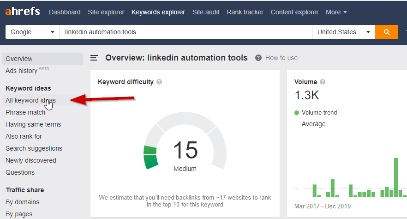The width and height of the screenshot is (407, 219).
Task: Open Questions report
Action: (x=20, y=172)
